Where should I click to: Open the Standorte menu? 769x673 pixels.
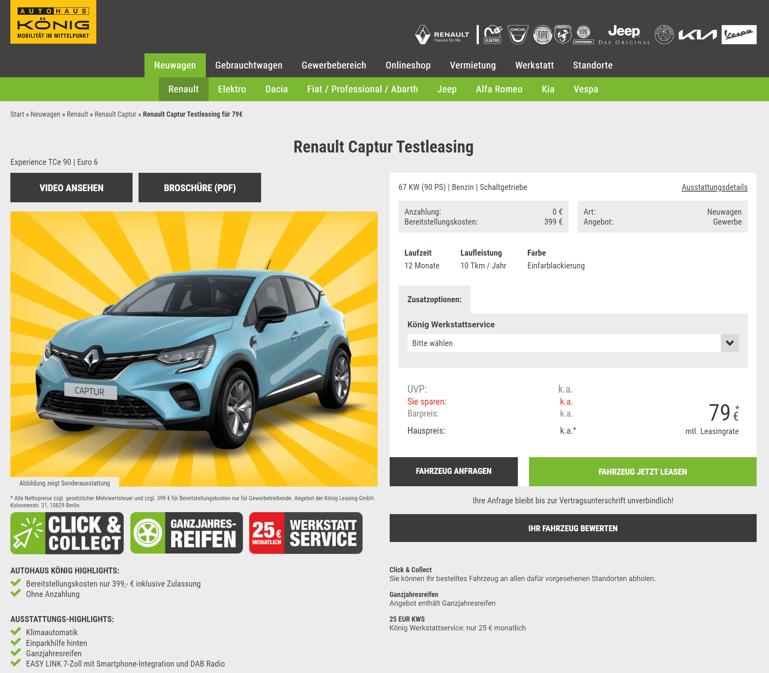point(593,65)
